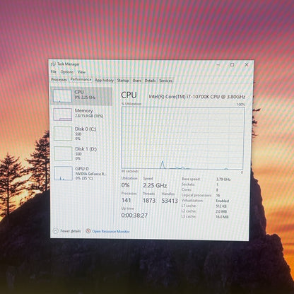Open Resource Monitor link
This screenshot has width=294, height=294.
pyautogui.click(x=111, y=231)
